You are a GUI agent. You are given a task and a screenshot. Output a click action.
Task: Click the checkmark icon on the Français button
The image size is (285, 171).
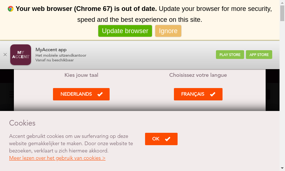tap(213, 94)
